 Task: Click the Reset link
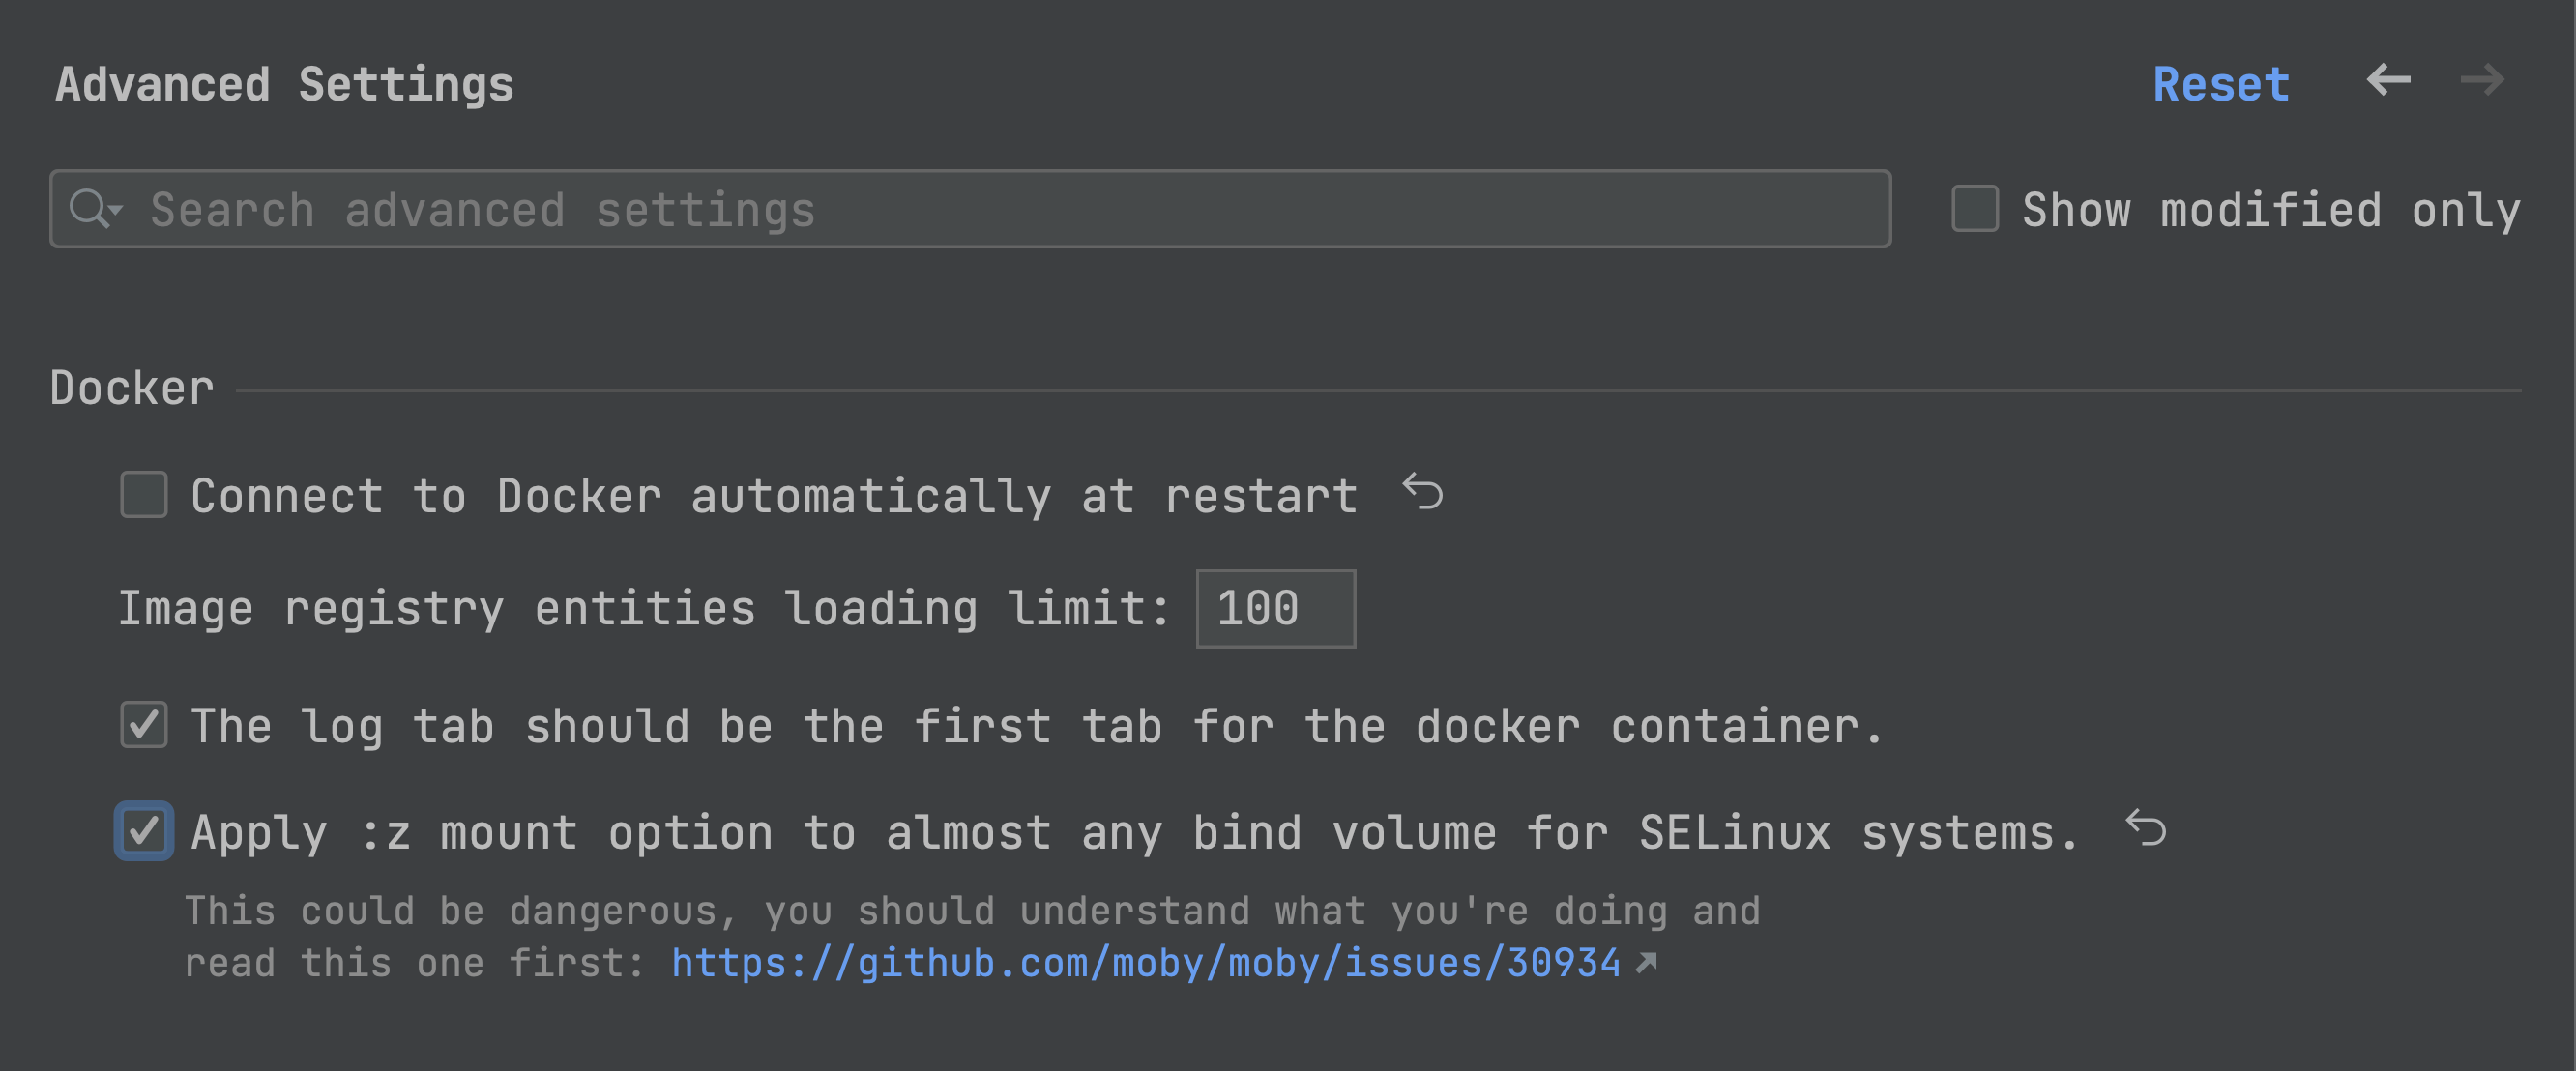(x=2220, y=84)
